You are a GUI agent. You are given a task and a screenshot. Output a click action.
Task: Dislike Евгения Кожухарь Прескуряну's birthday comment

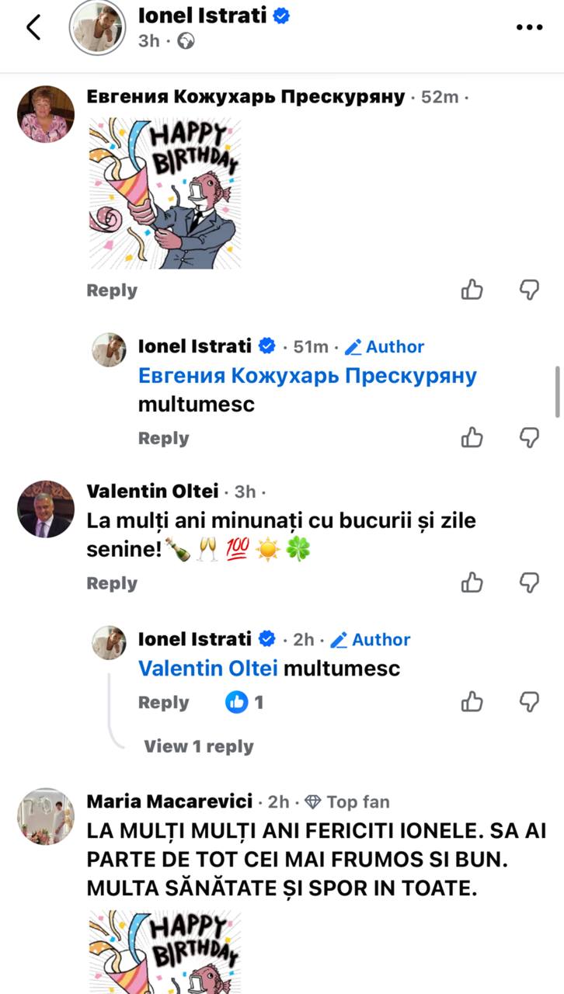pos(529,290)
